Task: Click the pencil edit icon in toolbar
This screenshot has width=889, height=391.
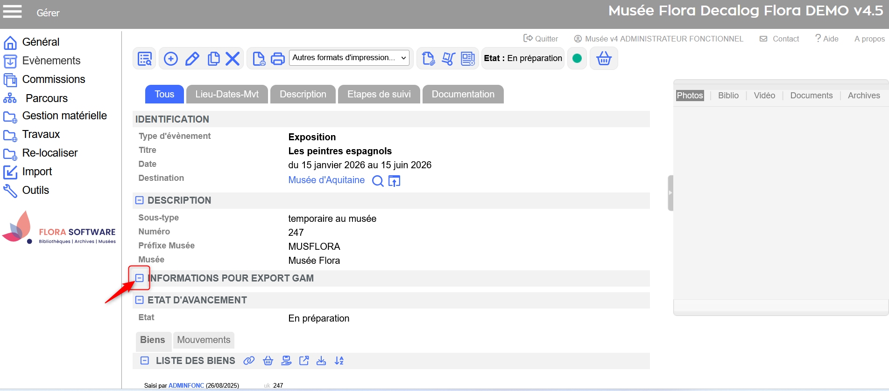Action: [192, 59]
